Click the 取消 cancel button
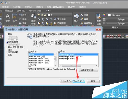The image size is (128, 99). pyautogui.click(x=93, y=81)
